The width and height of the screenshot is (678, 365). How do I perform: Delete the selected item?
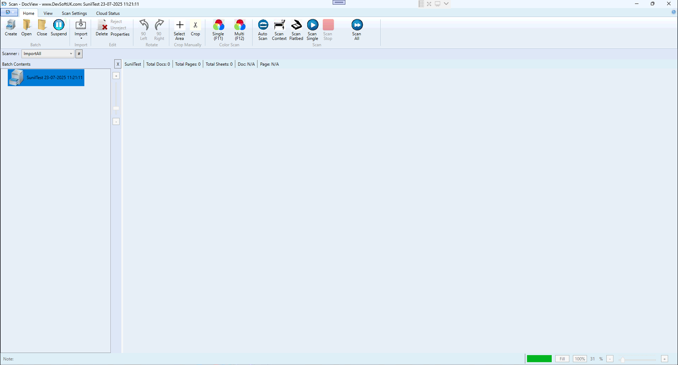(101, 28)
